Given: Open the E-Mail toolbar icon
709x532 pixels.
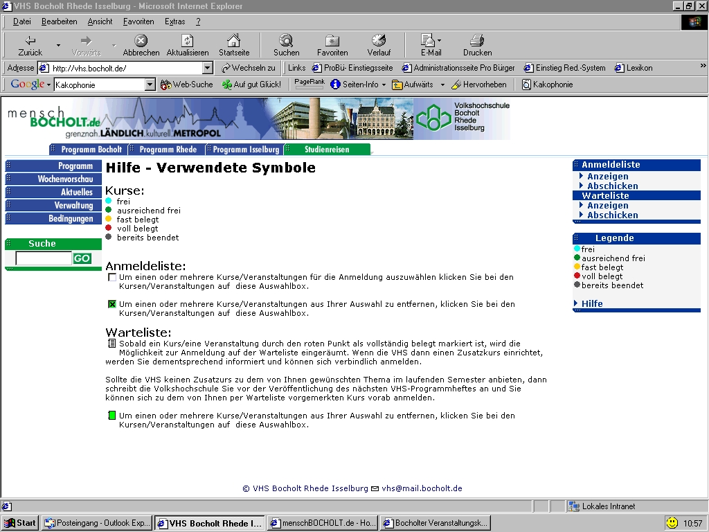Looking at the screenshot, I should click(427, 41).
